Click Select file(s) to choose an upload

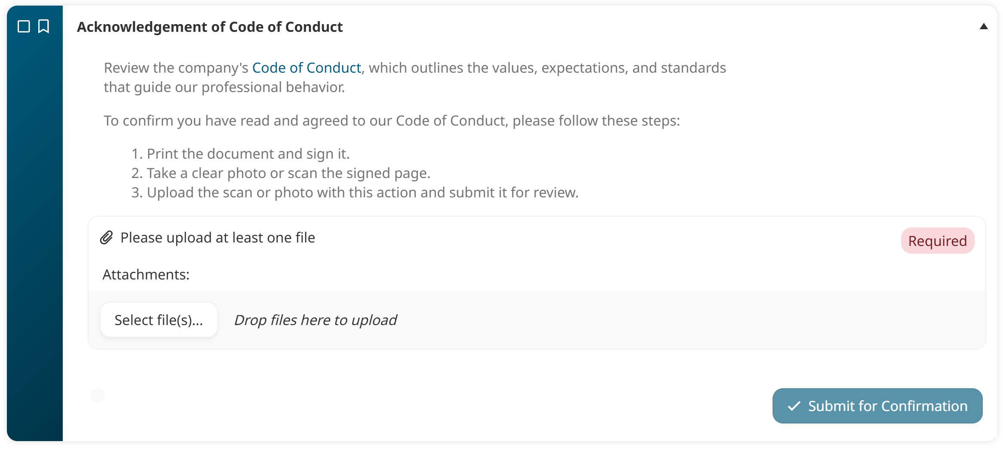pos(159,319)
